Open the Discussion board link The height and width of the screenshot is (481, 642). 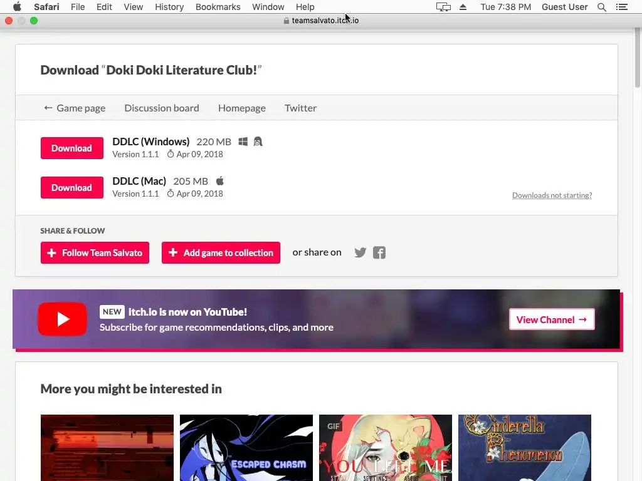point(162,108)
